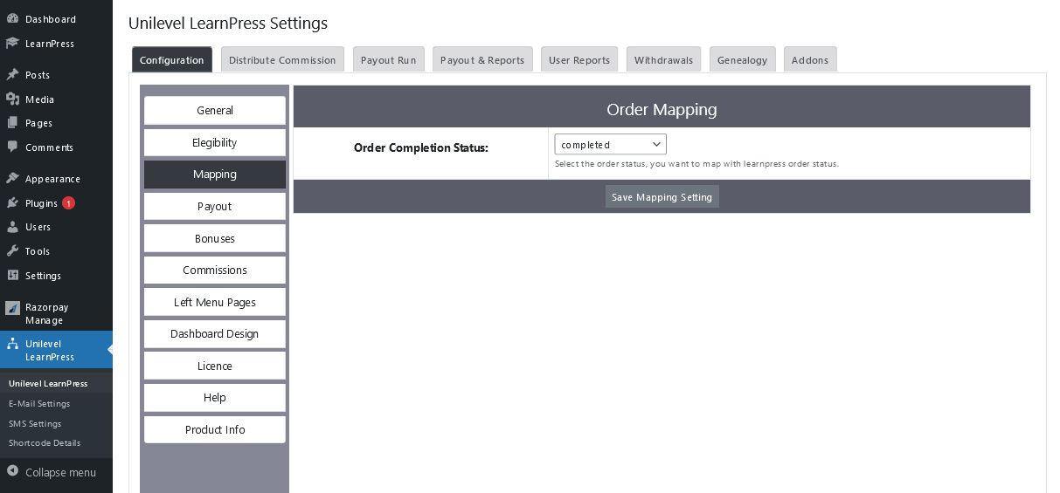Select the Users person icon

point(12,227)
